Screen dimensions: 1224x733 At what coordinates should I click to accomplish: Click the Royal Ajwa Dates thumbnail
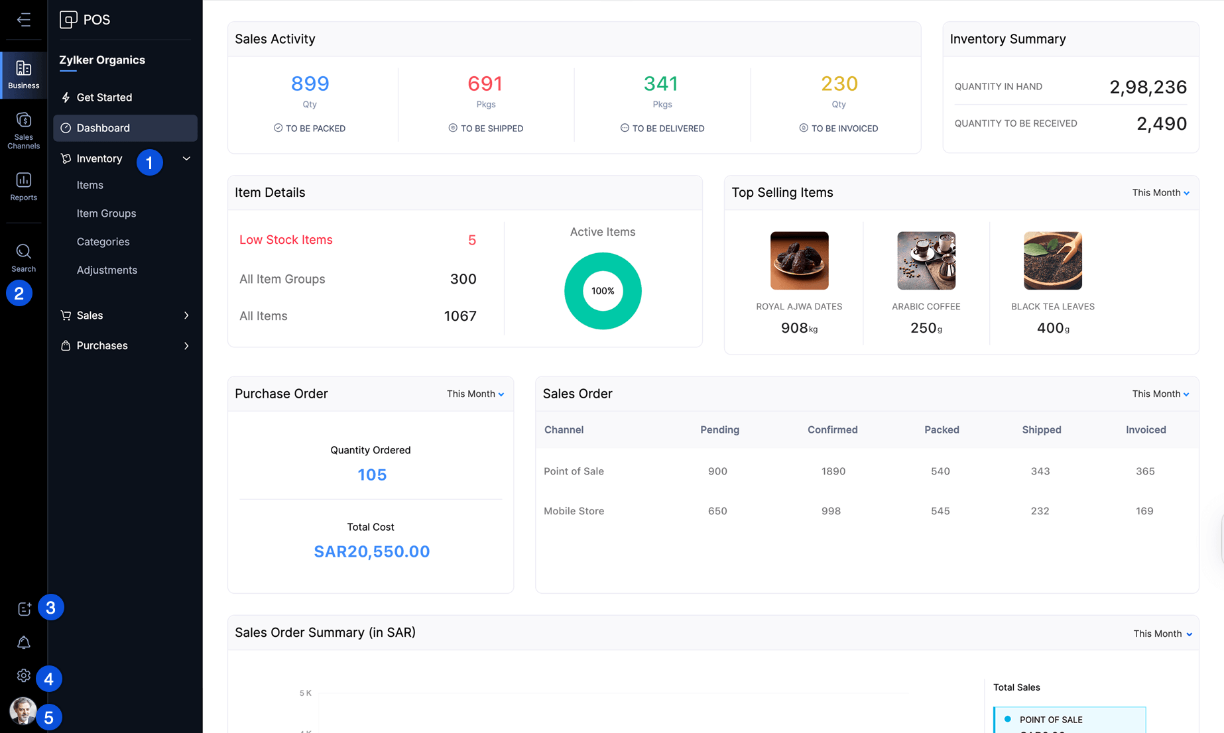coord(799,260)
